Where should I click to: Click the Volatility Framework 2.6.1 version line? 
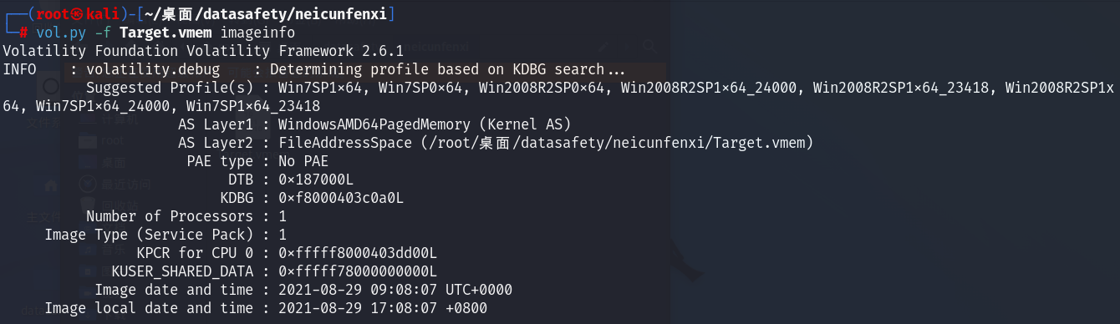[x=203, y=51]
